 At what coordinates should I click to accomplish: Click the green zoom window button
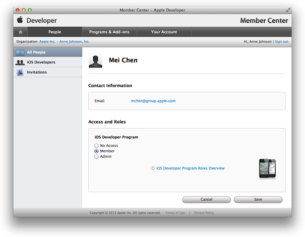point(30,10)
